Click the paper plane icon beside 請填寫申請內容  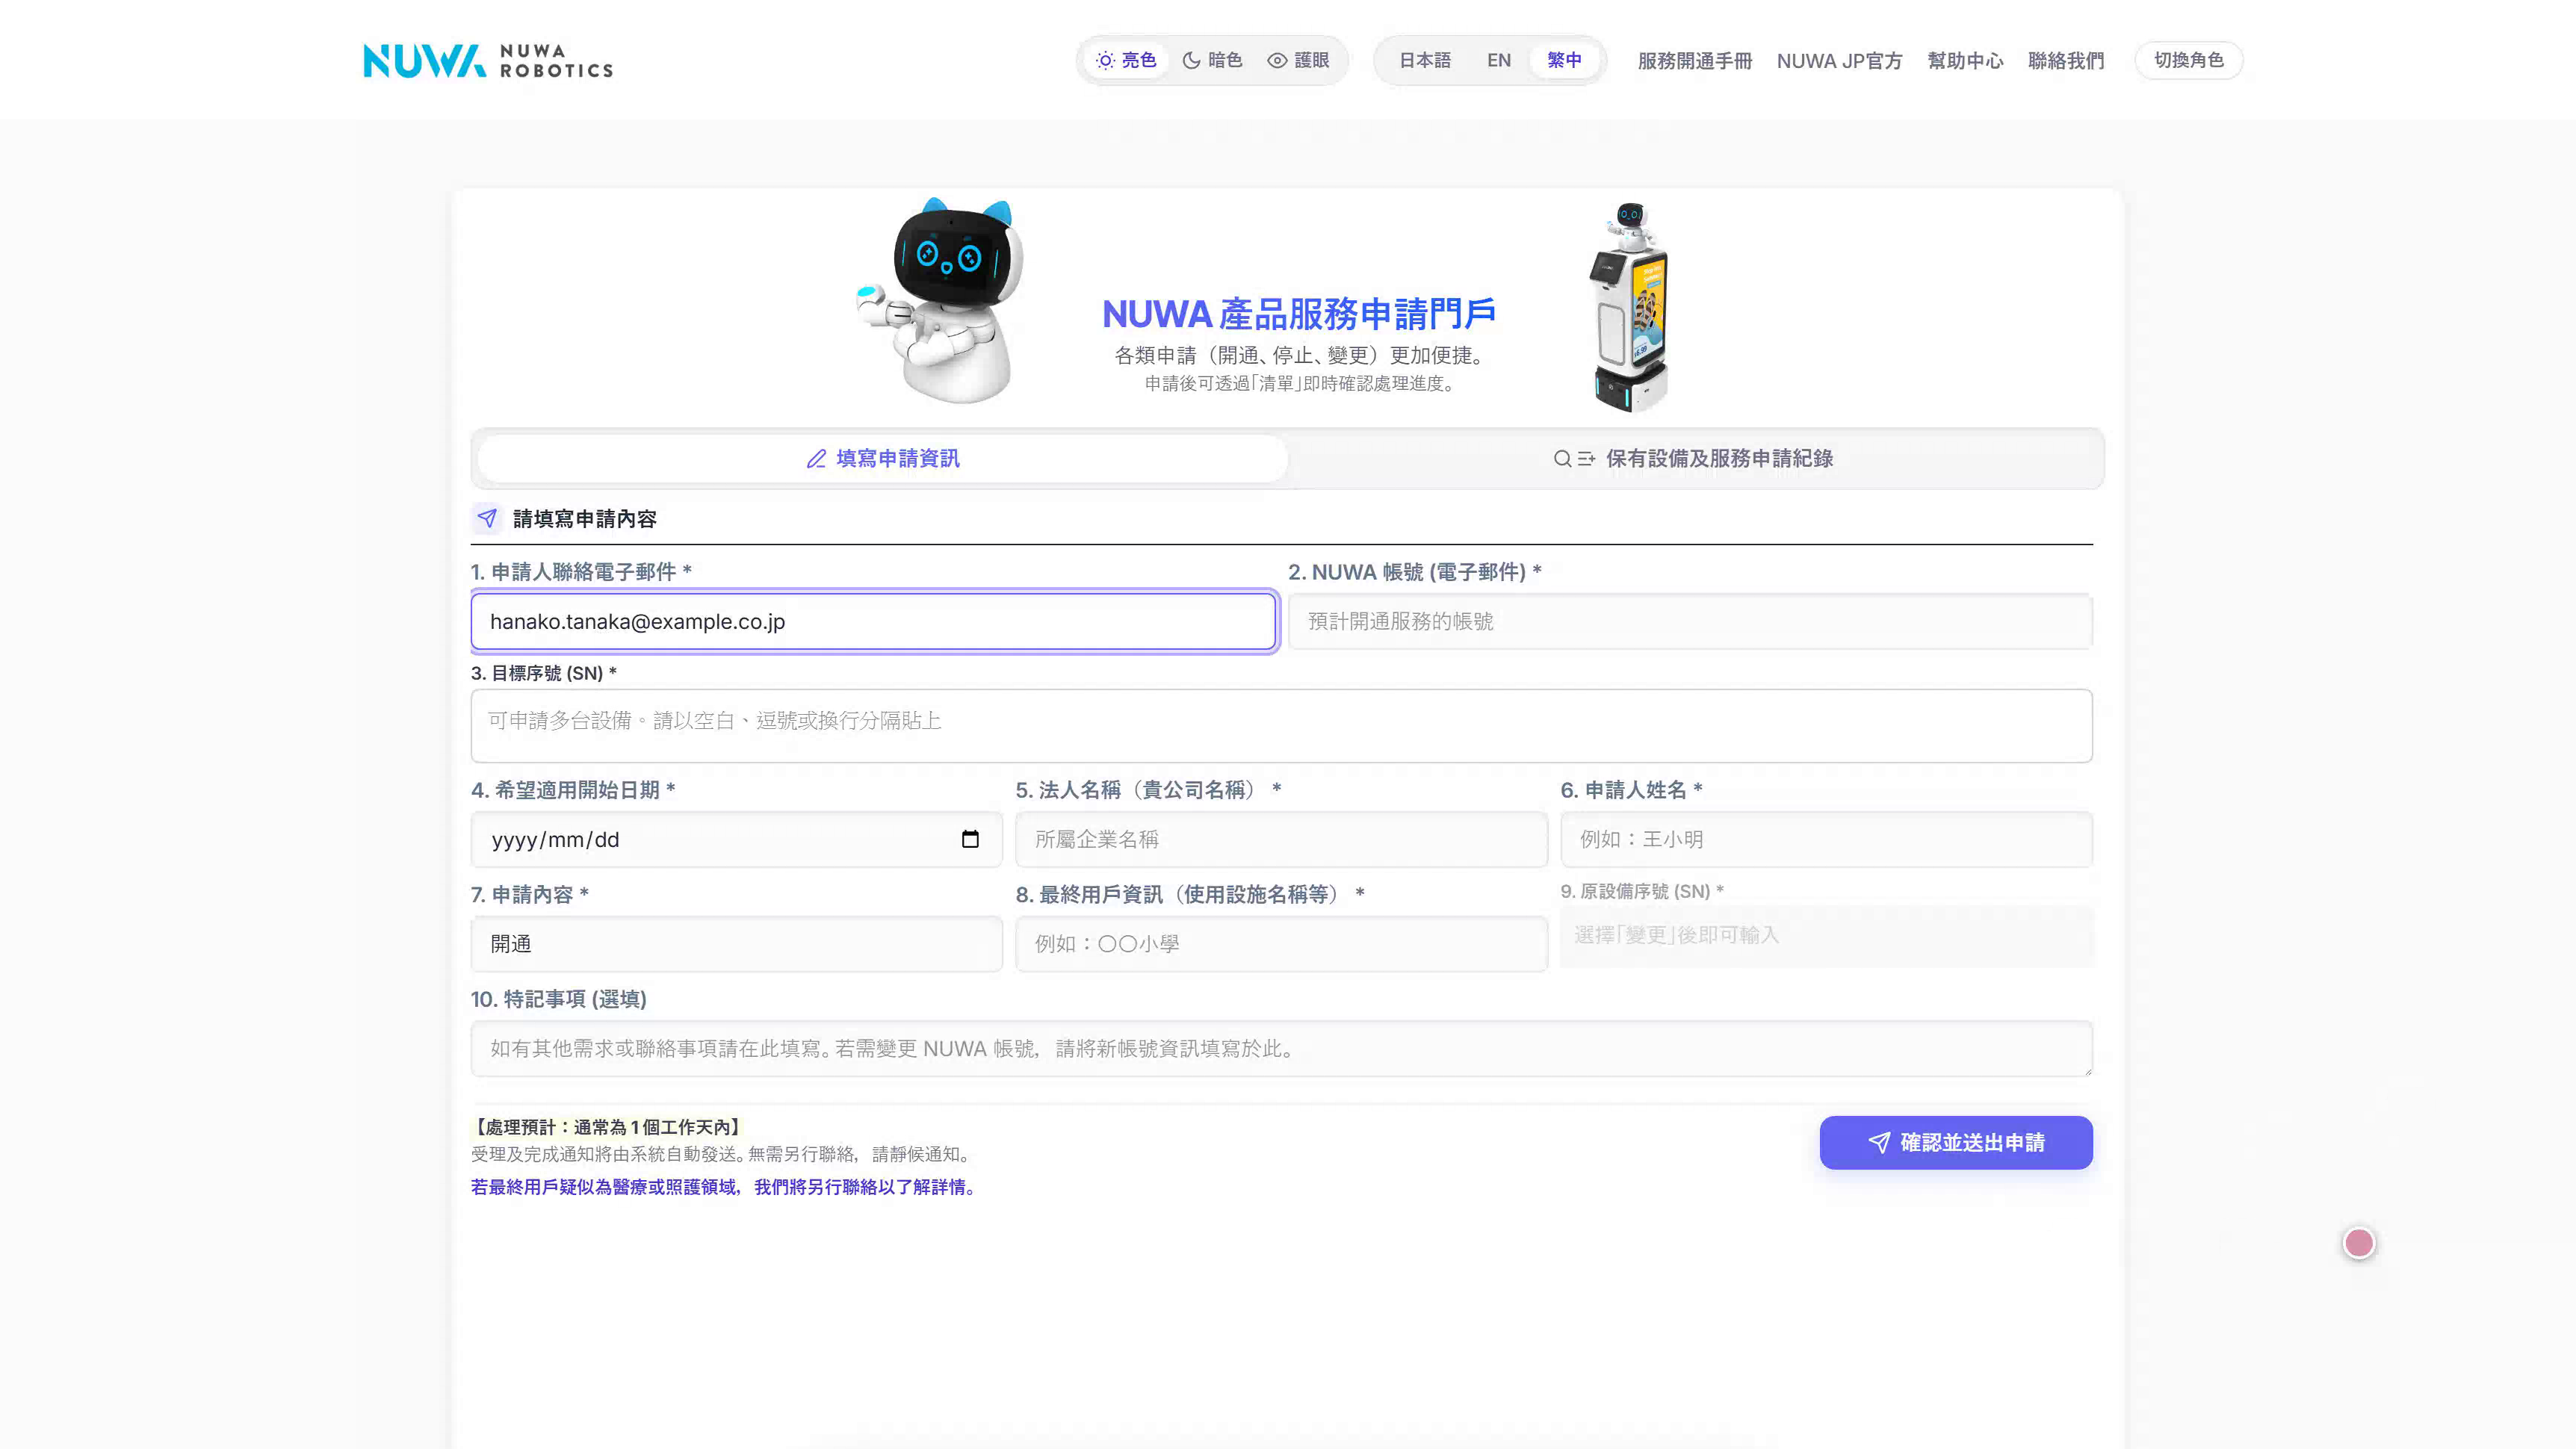[x=487, y=518]
